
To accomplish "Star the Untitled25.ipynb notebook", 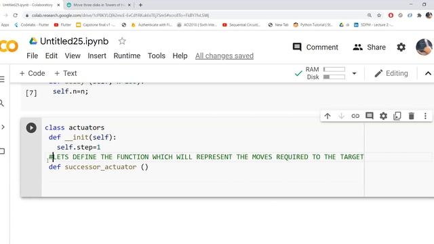I will point(122,41).
